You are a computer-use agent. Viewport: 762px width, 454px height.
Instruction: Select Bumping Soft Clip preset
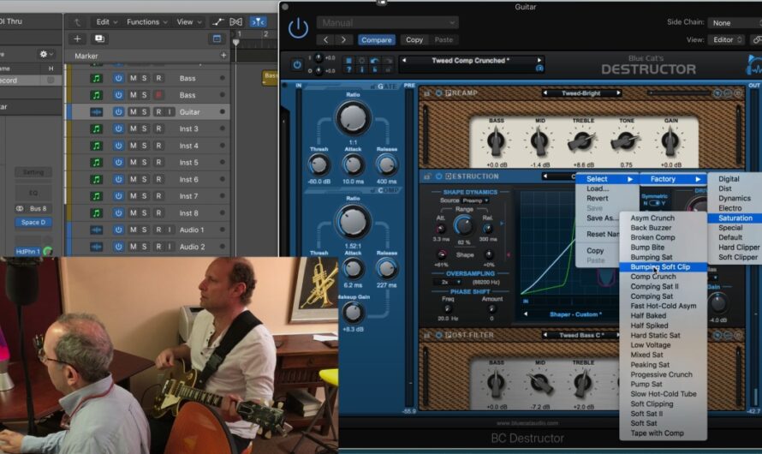pos(663,267)
